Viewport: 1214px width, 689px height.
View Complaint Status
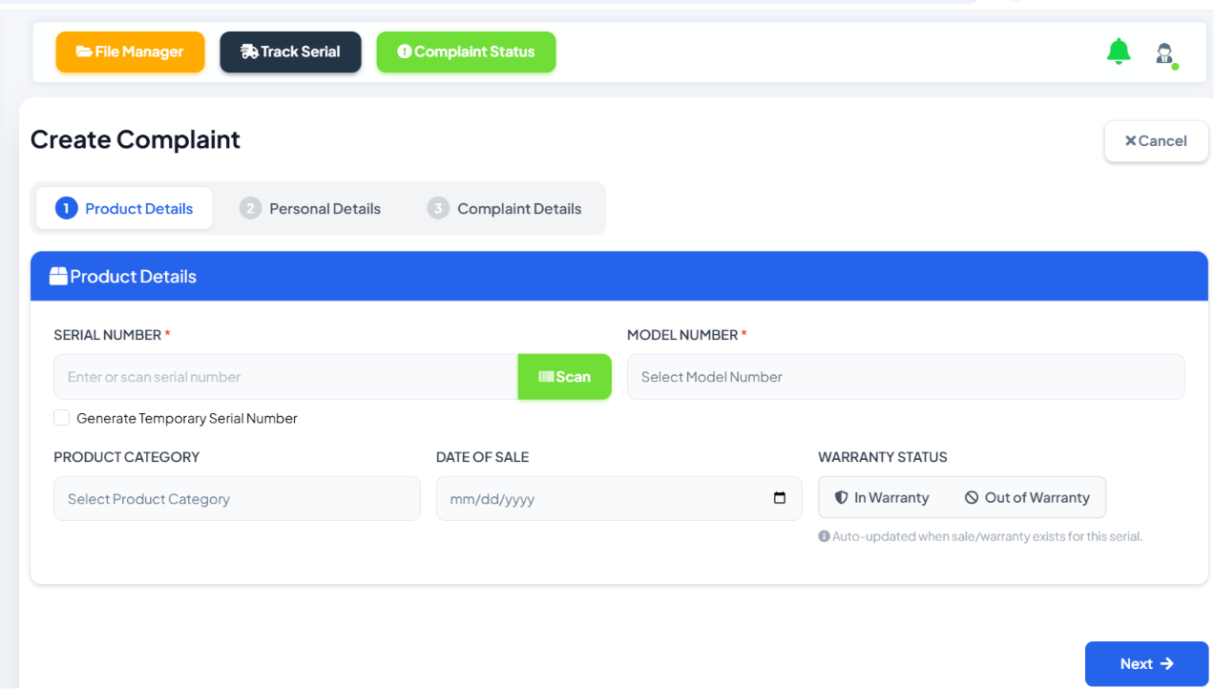click(466, 52)
